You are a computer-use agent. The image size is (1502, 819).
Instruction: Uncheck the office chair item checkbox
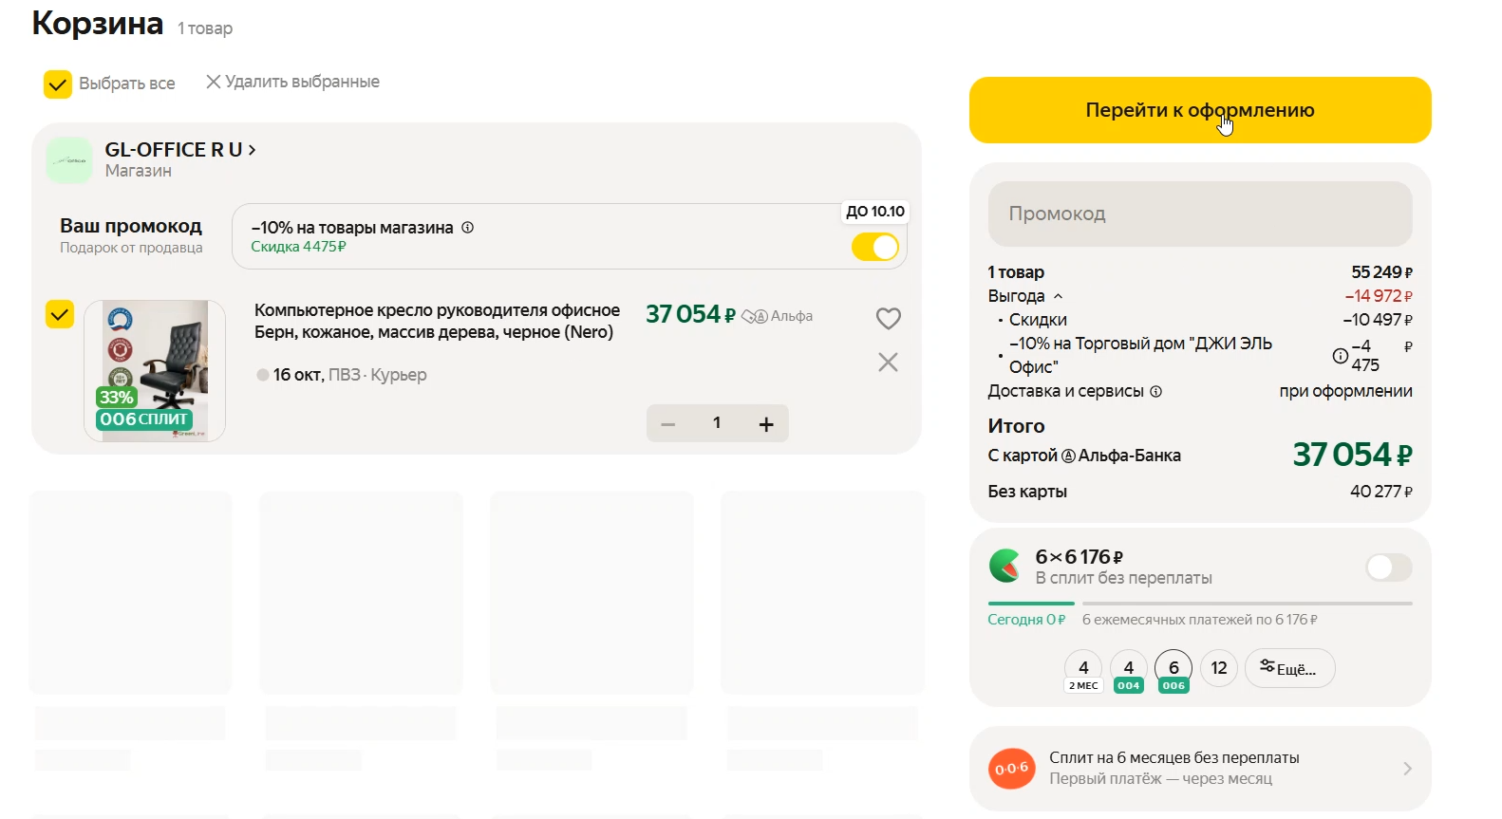tap(60, 314)
